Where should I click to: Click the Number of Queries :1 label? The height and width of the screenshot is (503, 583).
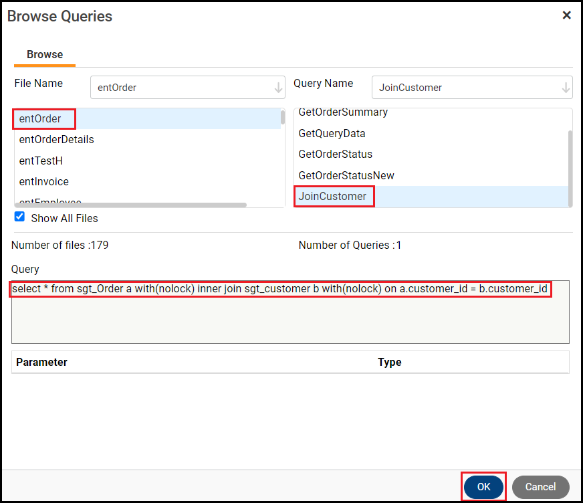(350, 245)
